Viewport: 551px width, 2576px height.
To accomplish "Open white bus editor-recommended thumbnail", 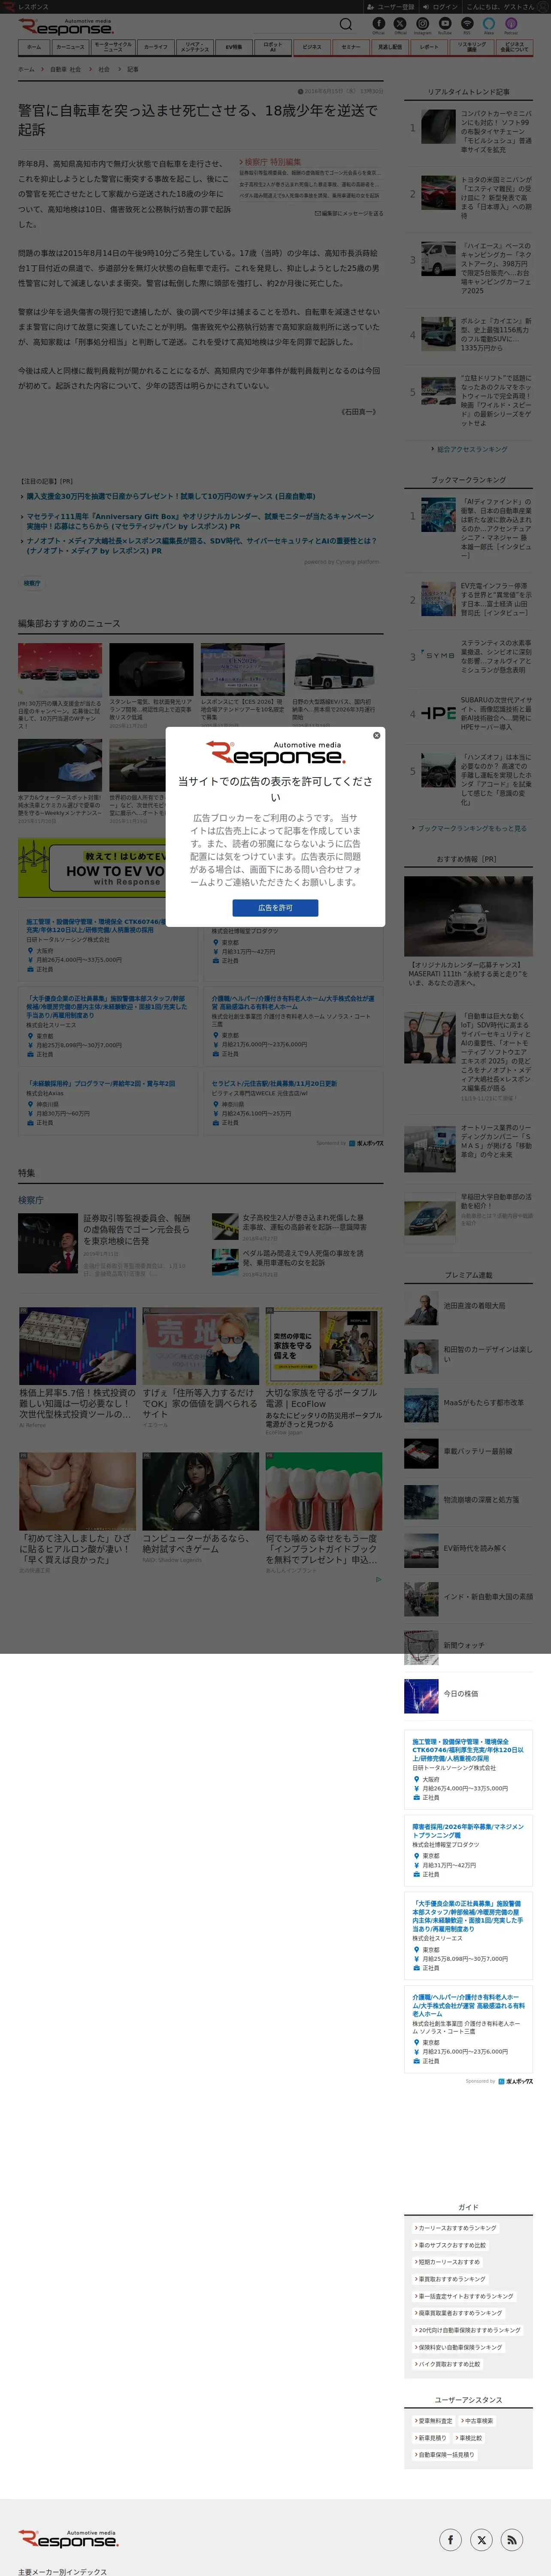I will (x=333, y=669).
